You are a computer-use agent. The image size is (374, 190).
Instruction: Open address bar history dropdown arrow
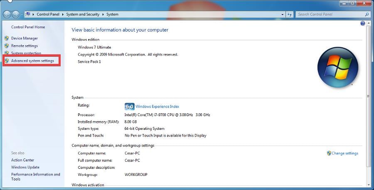click(283, 15)
